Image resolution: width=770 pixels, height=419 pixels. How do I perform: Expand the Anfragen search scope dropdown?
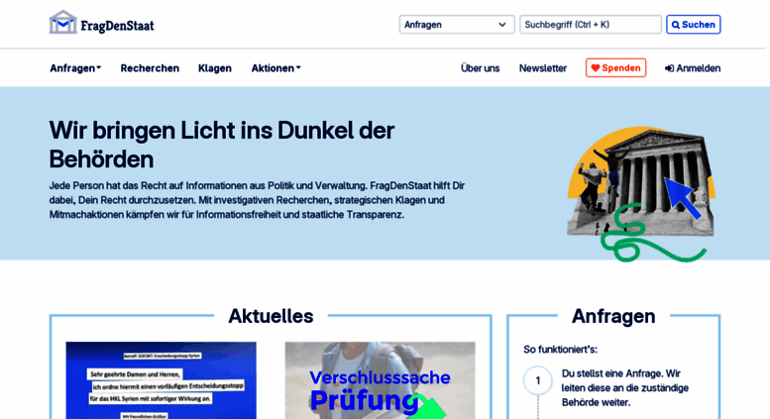pyautogui.click(x=457, y=25)
